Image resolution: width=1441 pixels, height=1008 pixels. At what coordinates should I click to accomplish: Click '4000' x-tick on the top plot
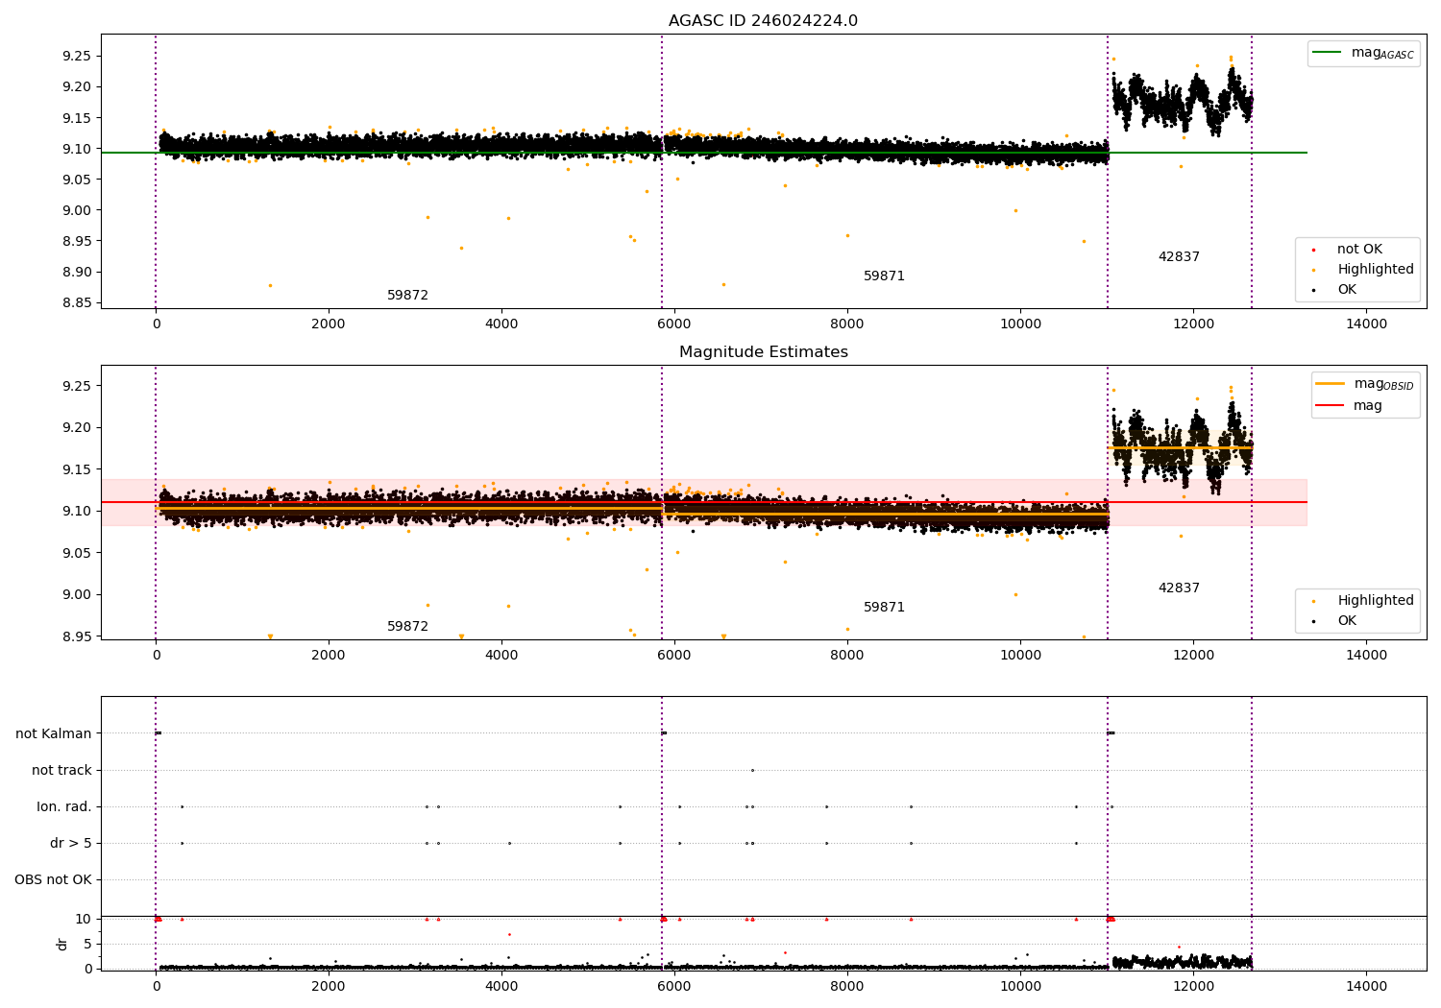[x=501, y=324]
